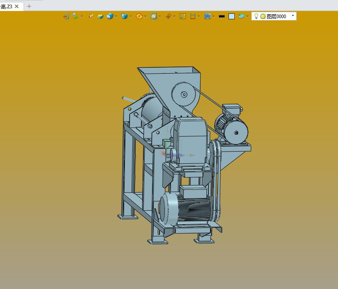This screenshot has width=338, height=289.
Task: Open the monitor display settings dropdown
Action: 214,17
